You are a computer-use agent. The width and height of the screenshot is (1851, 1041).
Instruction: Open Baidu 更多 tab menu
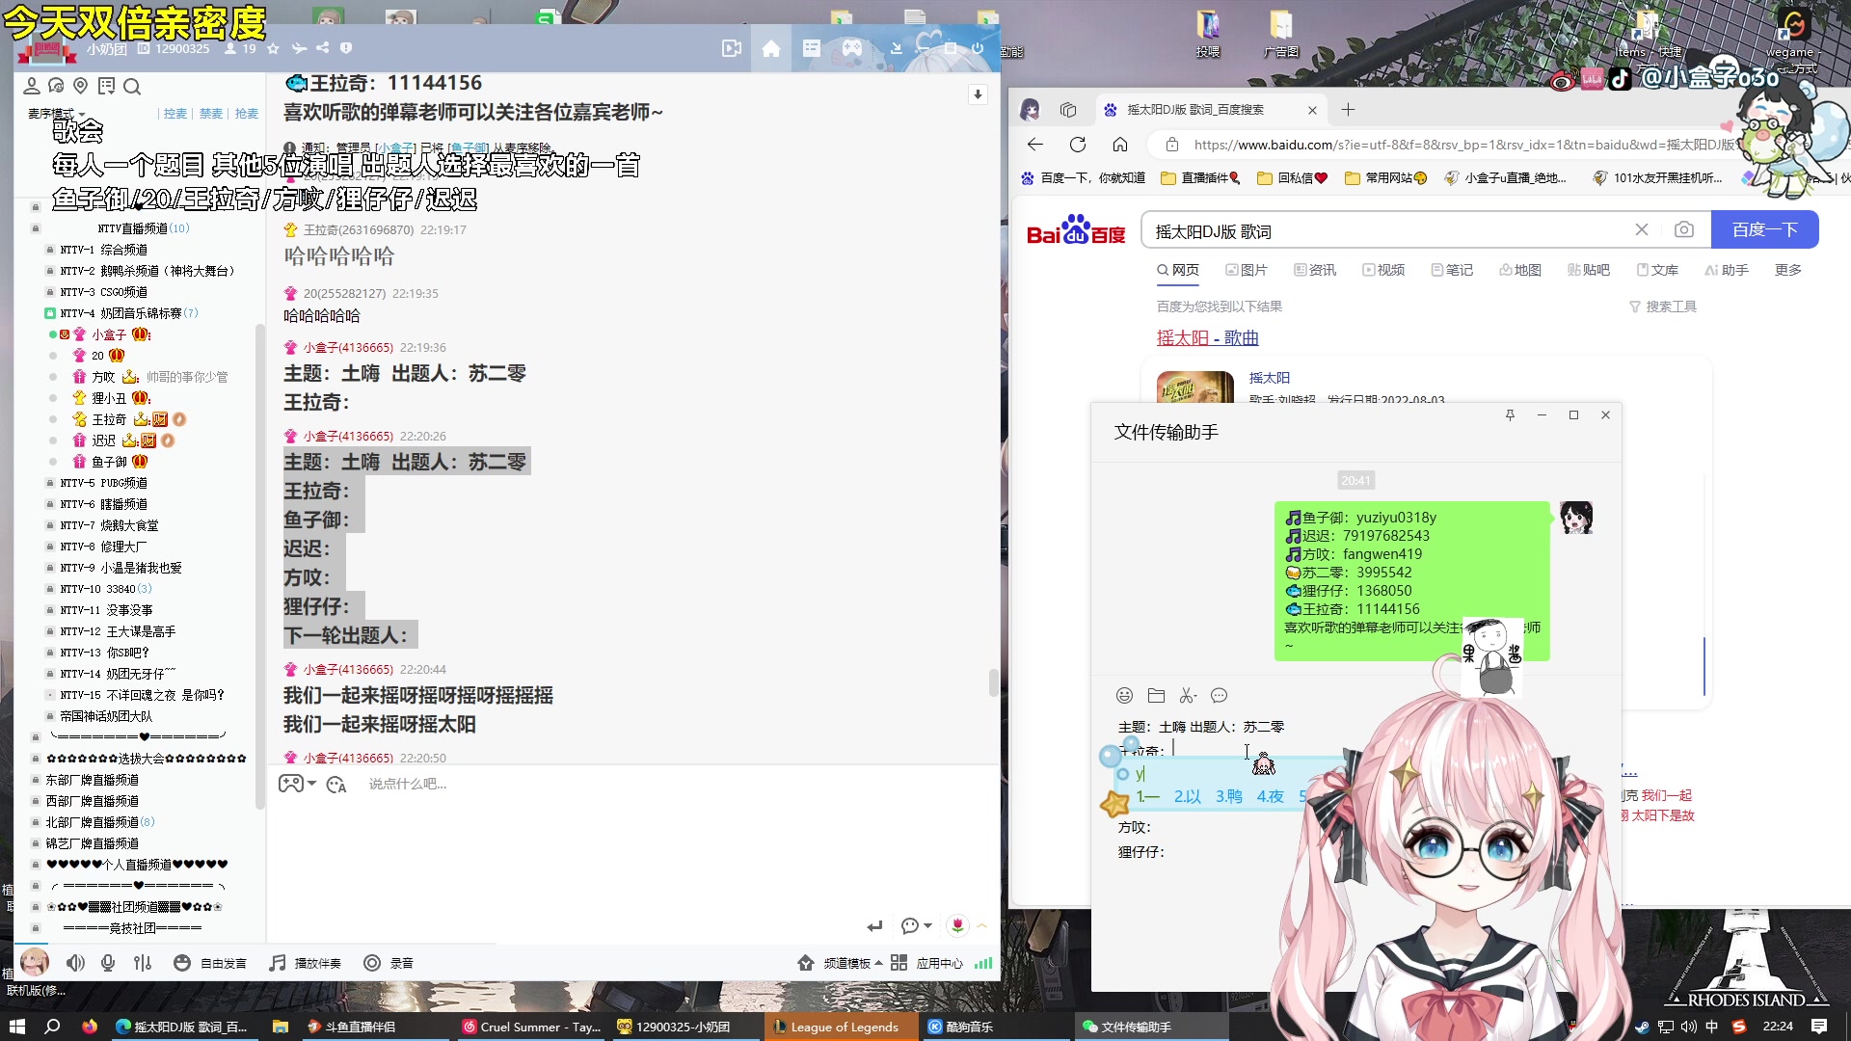[1788, 270]
